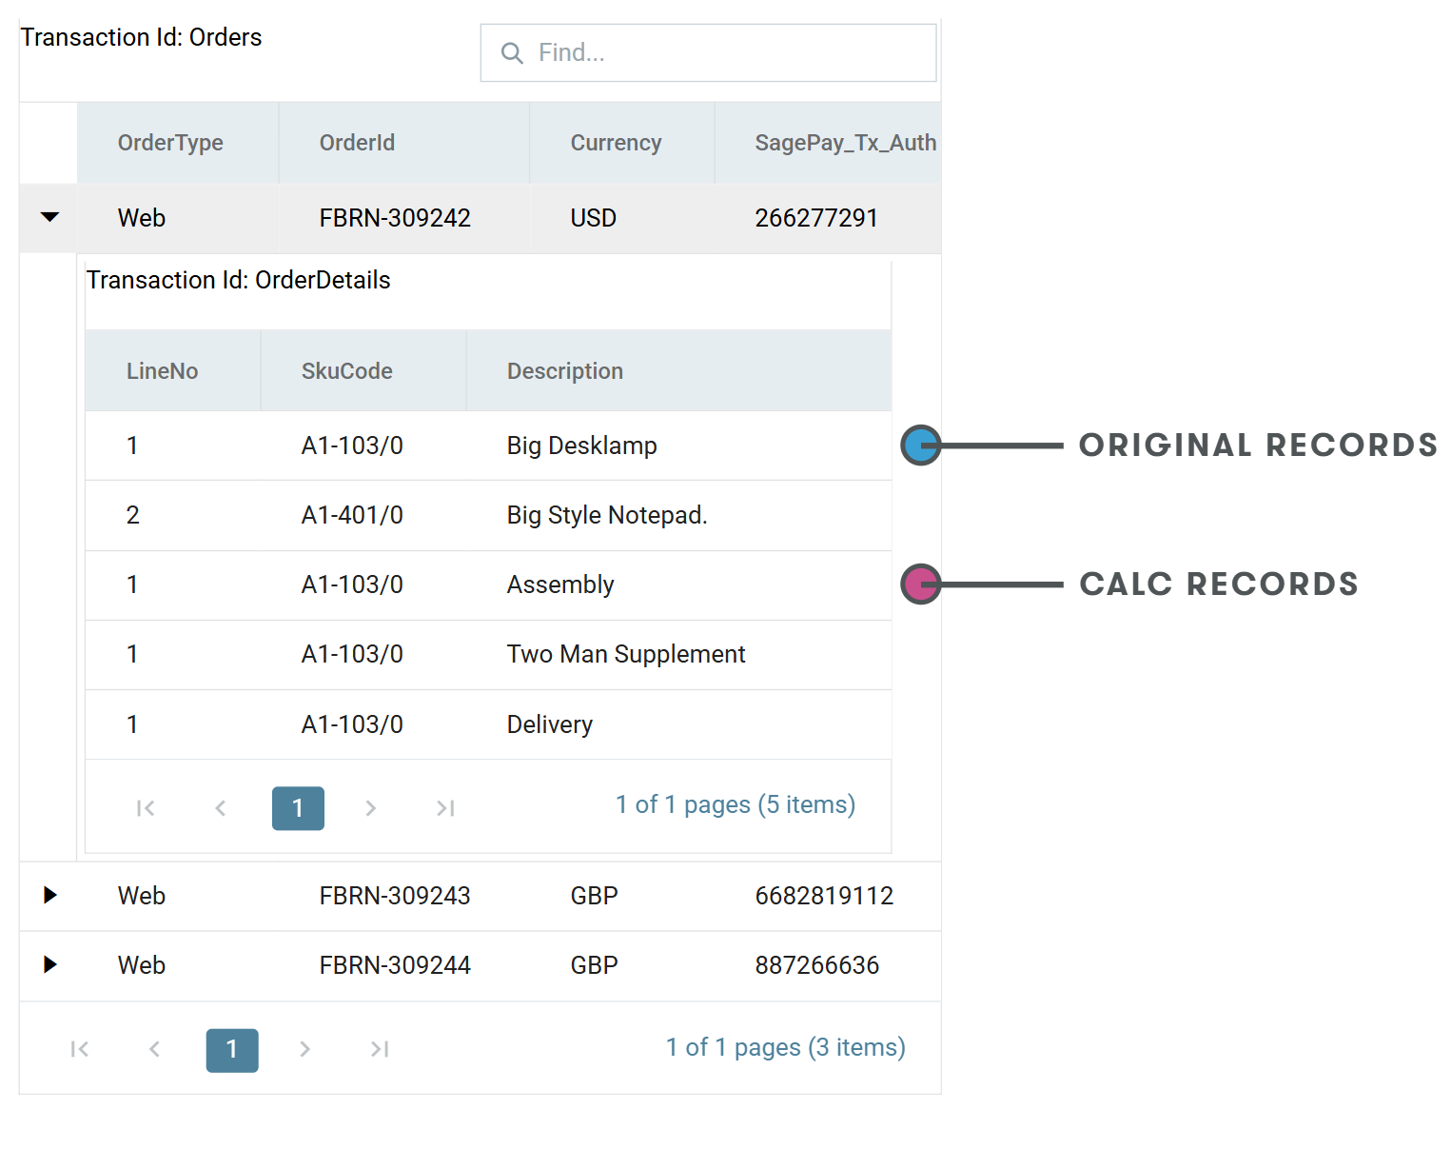Go to last page in OrderDetails pager
The image size is (1452, 1169).
tap(445, 808)
